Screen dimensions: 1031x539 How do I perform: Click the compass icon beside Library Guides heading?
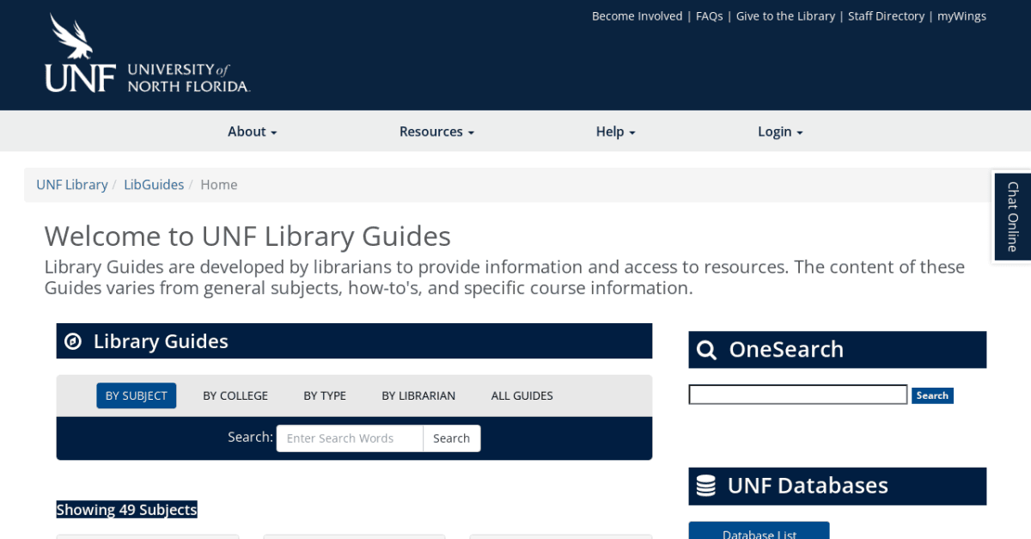[73, 340]
